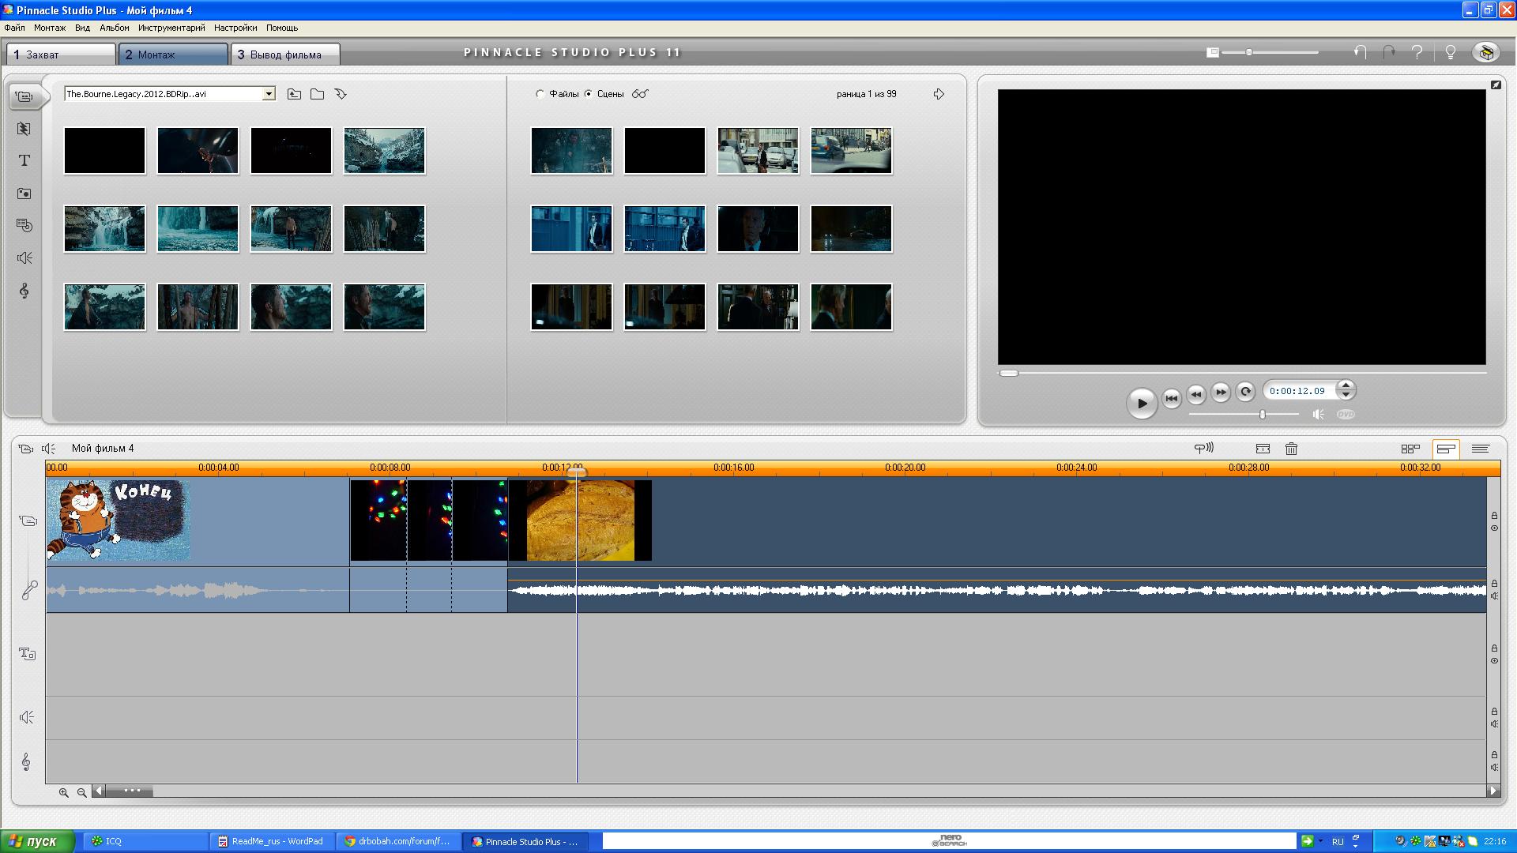Click the player scrubber handle
The width and height of the screenshot is (1517, 853).
[x=1008, y=373]
